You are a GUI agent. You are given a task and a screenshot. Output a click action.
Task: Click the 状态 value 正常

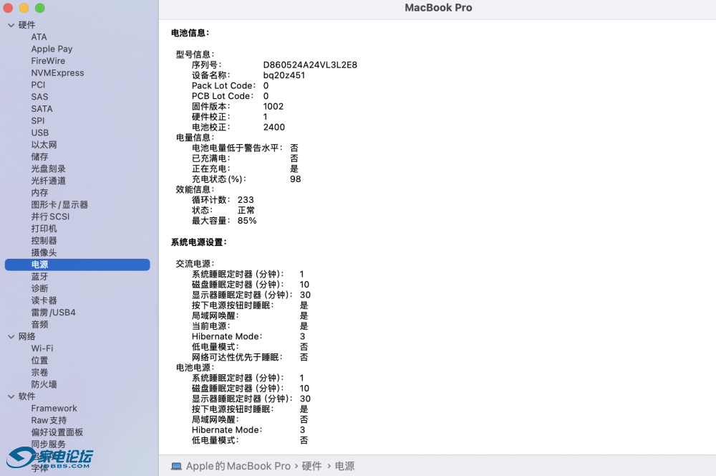click(x=246, y=210)
